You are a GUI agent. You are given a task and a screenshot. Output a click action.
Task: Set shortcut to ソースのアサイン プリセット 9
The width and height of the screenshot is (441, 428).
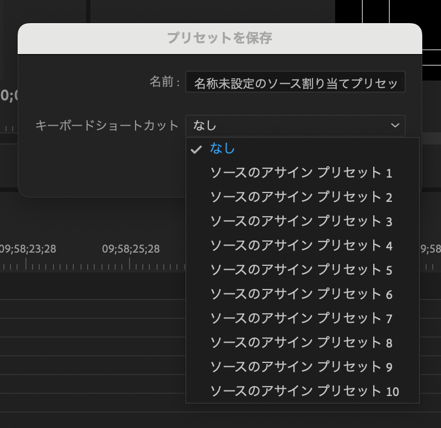301,367
